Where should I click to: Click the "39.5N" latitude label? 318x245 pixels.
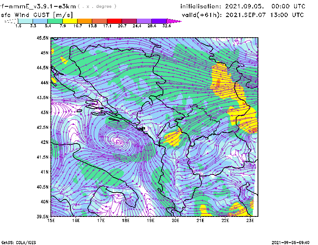pos(43,217)
